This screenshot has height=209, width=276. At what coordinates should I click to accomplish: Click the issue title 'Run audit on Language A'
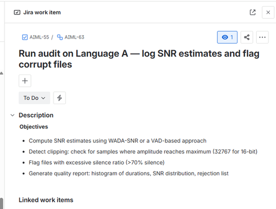point(139,59)
